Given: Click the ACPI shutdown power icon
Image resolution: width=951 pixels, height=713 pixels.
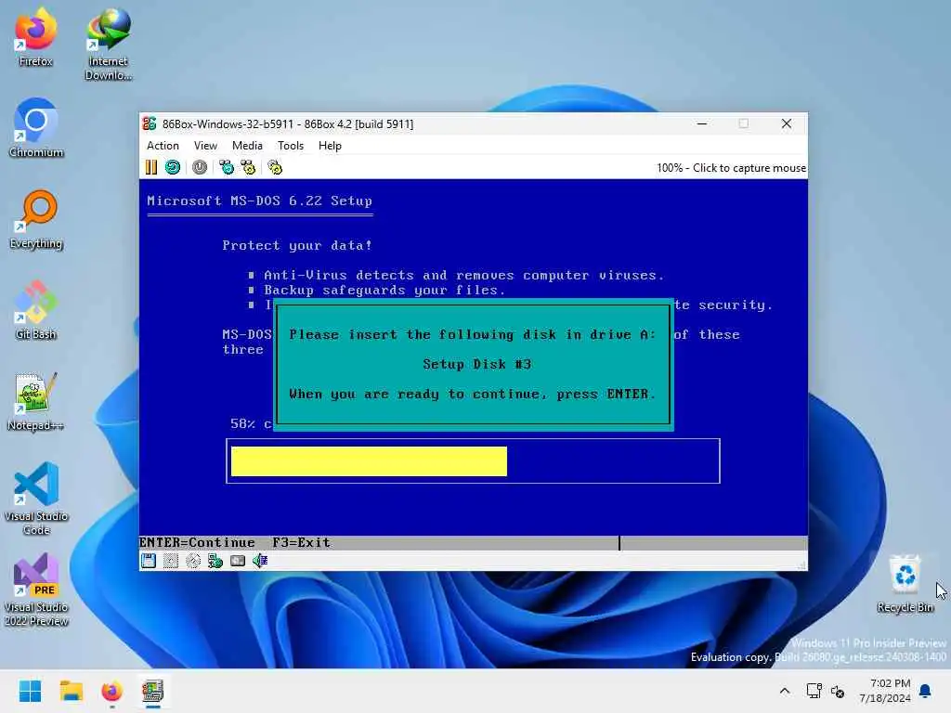Looking at the screenshot, I should coord(200,167).
